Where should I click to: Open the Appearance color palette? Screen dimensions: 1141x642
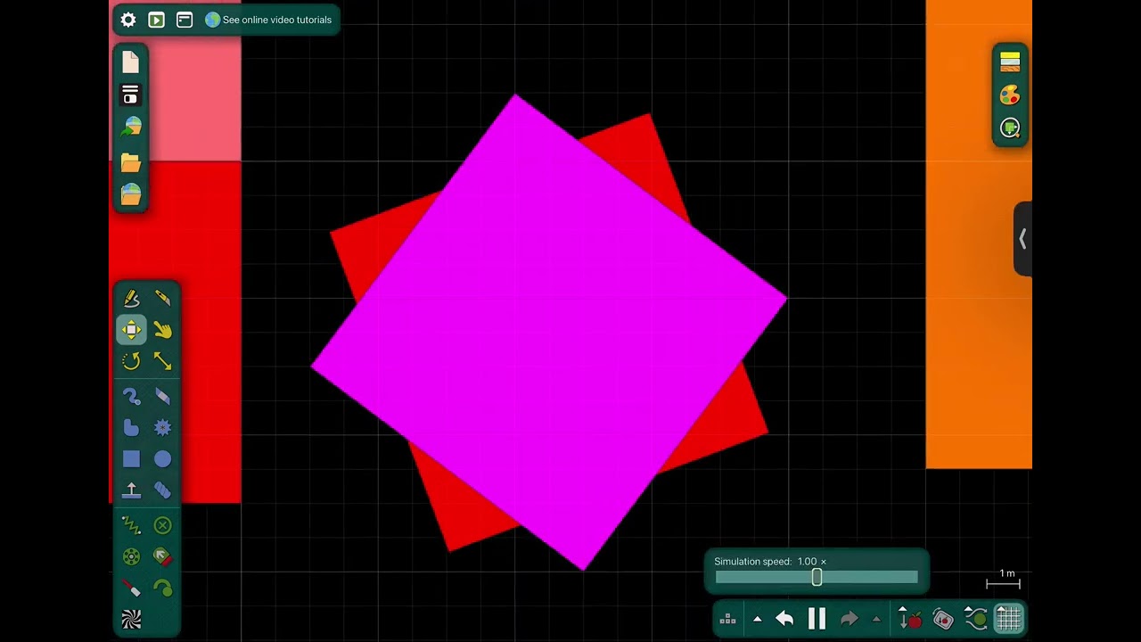tap(1010, 95)
